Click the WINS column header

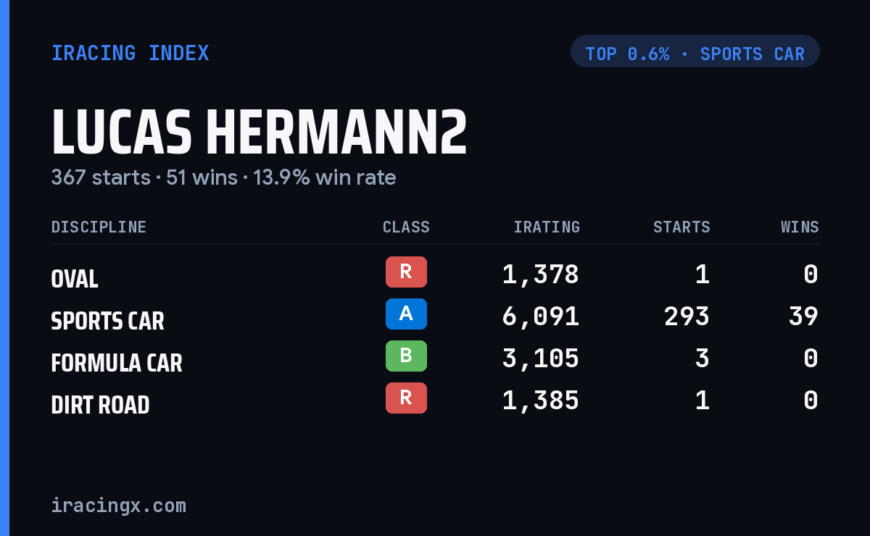[x=800, y=227]
